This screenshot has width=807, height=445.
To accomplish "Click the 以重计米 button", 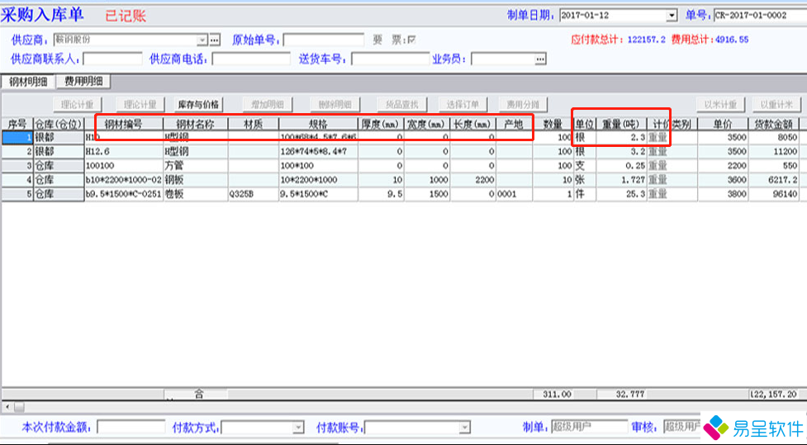I will pyautogui.click(x=777, y=104).
